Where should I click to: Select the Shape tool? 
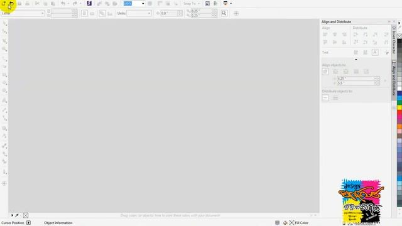pyautogui.click(x=4, y=31)
